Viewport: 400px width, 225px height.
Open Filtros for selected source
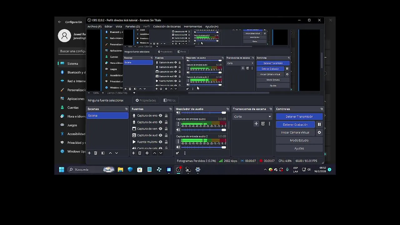pos(169,100)
